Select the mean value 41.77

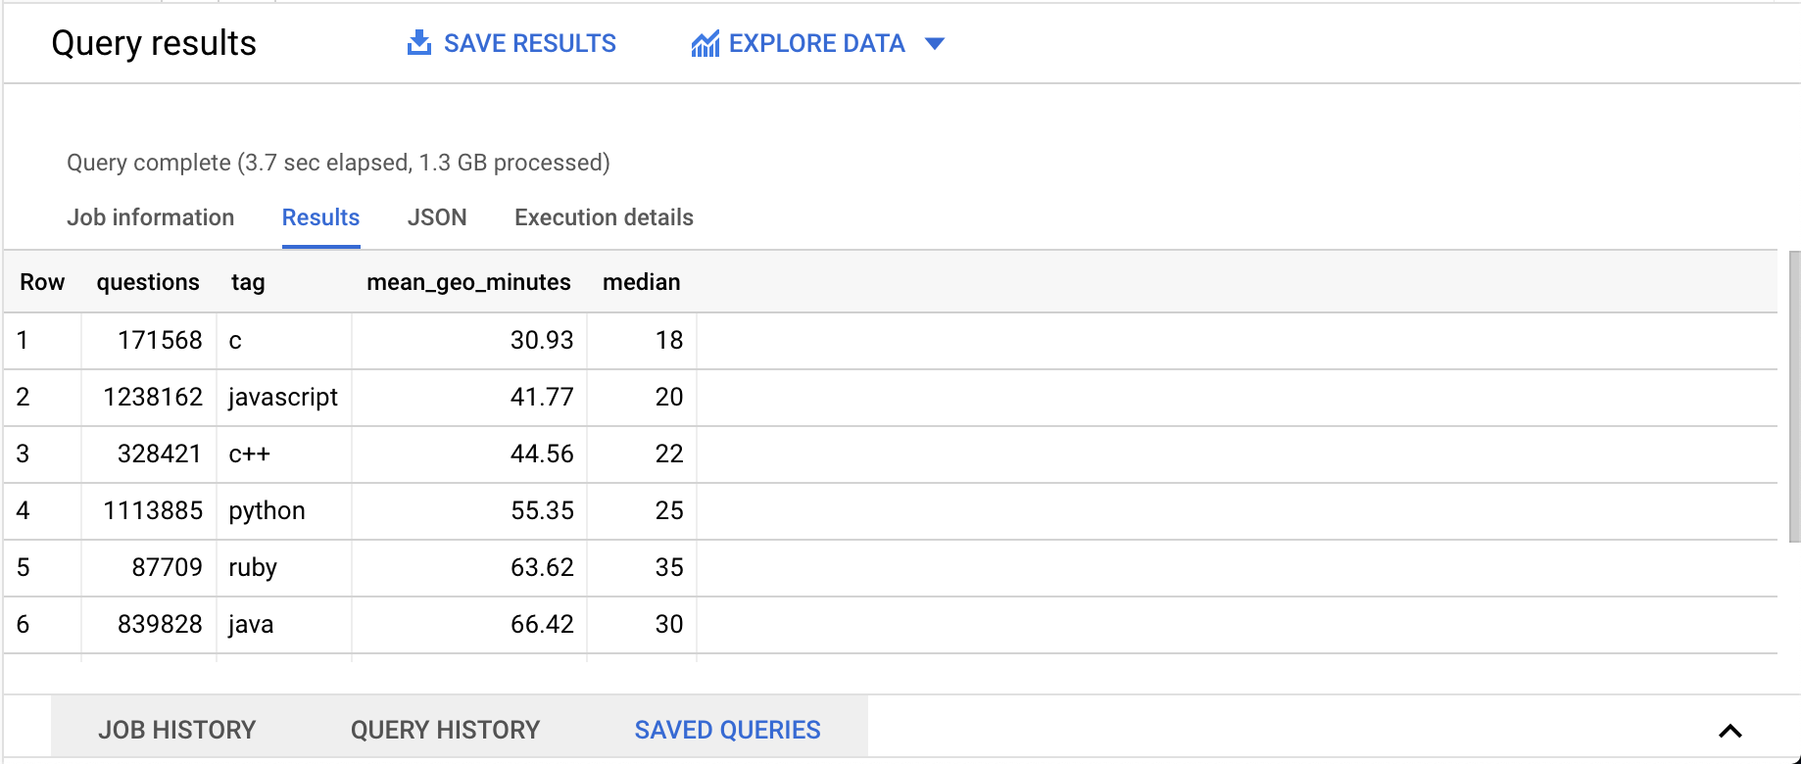click(x=469, y=398)
